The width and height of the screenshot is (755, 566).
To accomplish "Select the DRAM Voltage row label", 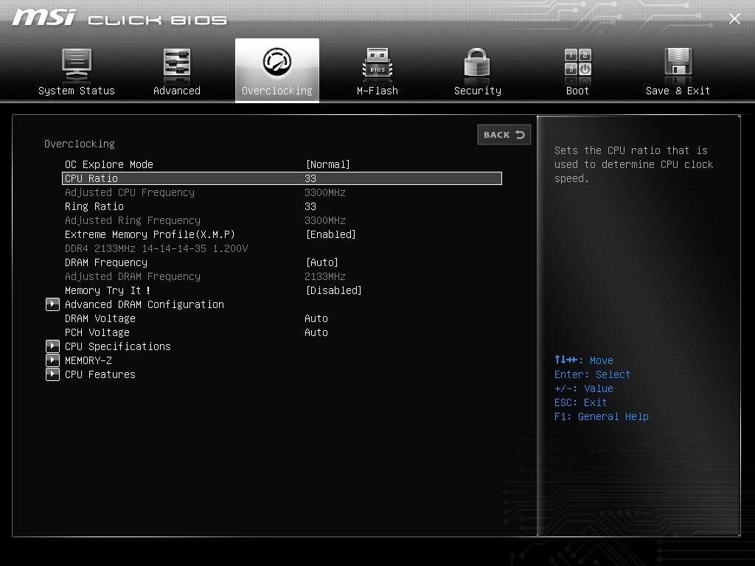I will point(100,318).
